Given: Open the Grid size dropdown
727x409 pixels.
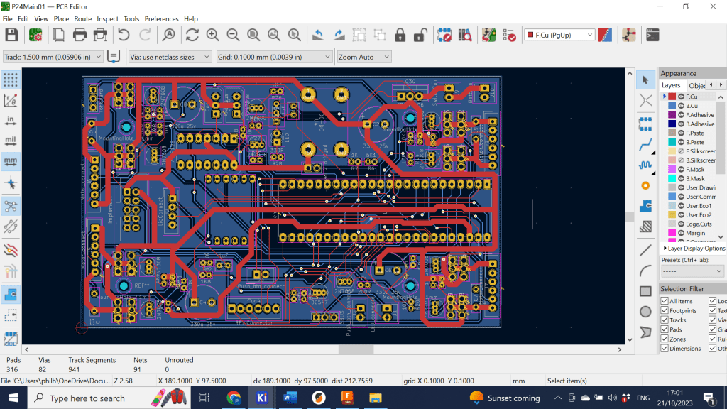Looking at the screenshot, I should point(328,57).
